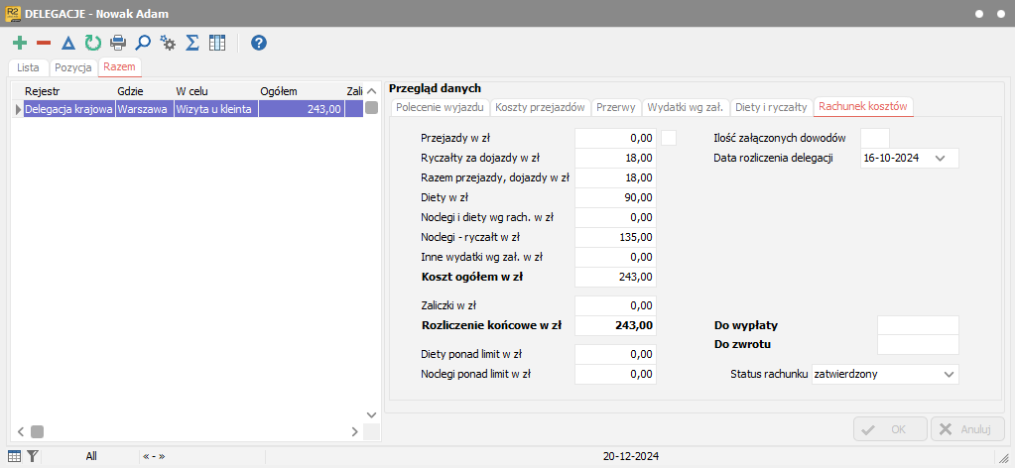Expand the Data rozliczenia delegacji date dropdown

coord(940,158)
